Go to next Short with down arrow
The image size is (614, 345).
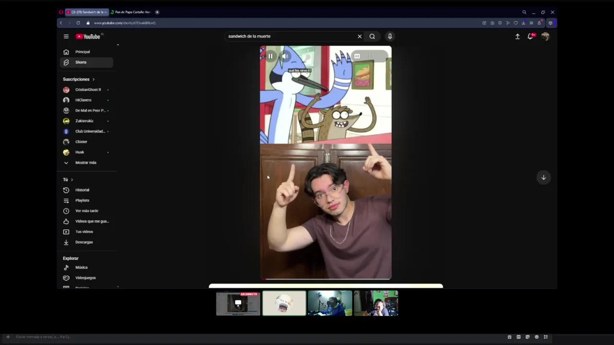[543, 177]
